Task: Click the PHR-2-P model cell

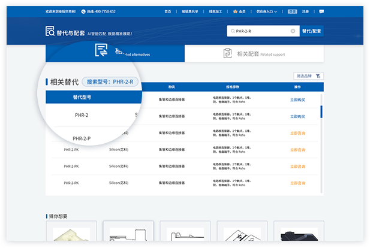Action: tap(82, 138)
